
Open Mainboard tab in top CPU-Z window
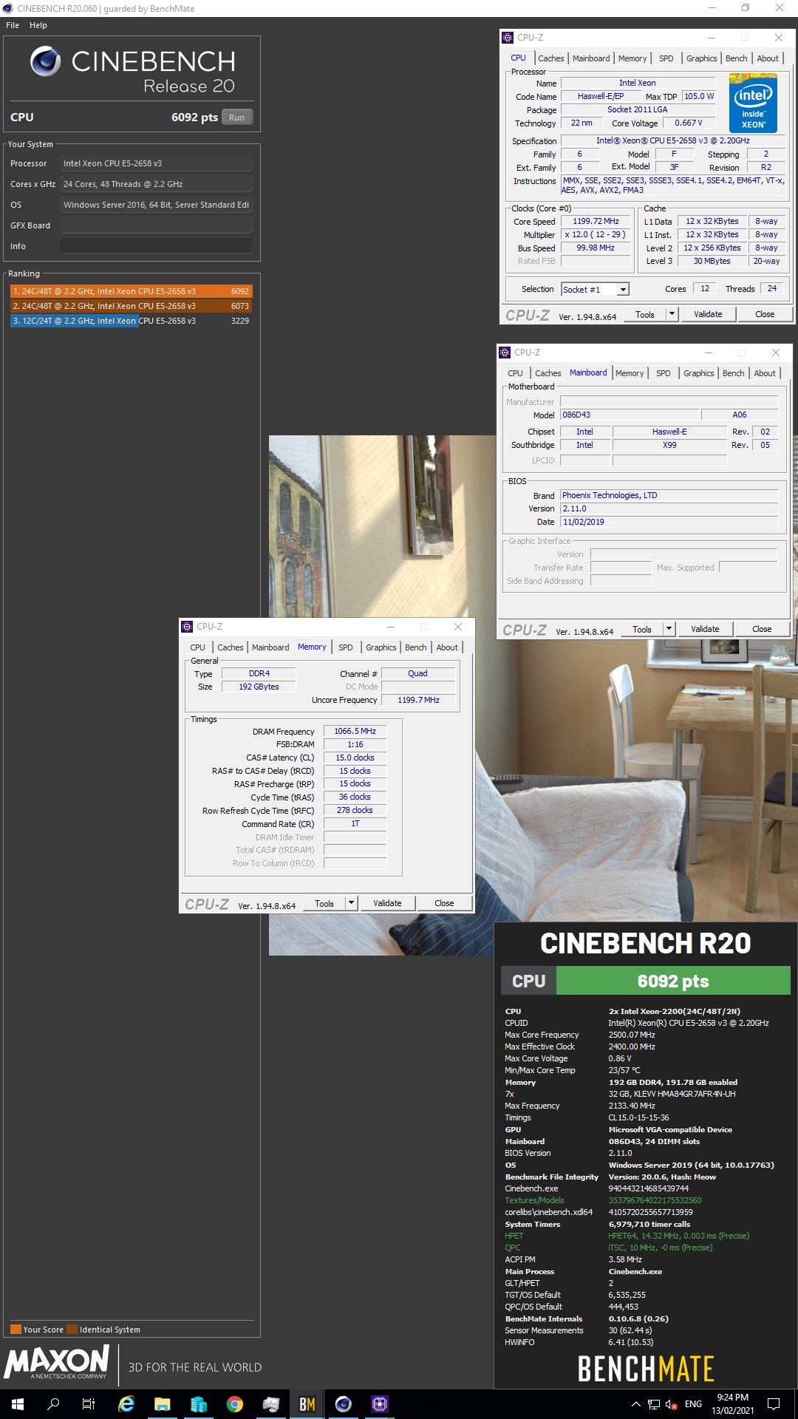click(x=591, y=58)
